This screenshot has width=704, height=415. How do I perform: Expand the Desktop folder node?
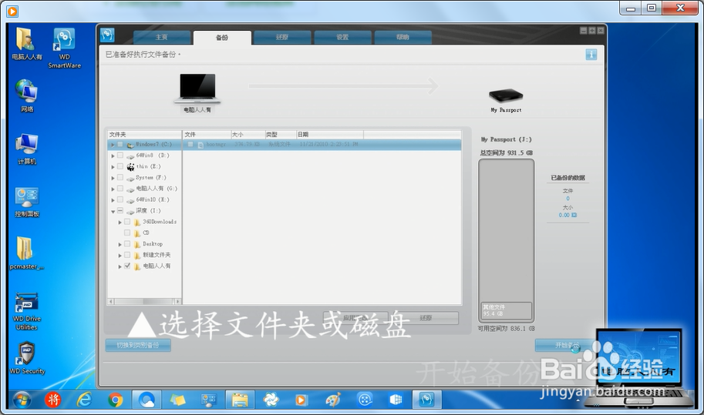tap(120, 244)
